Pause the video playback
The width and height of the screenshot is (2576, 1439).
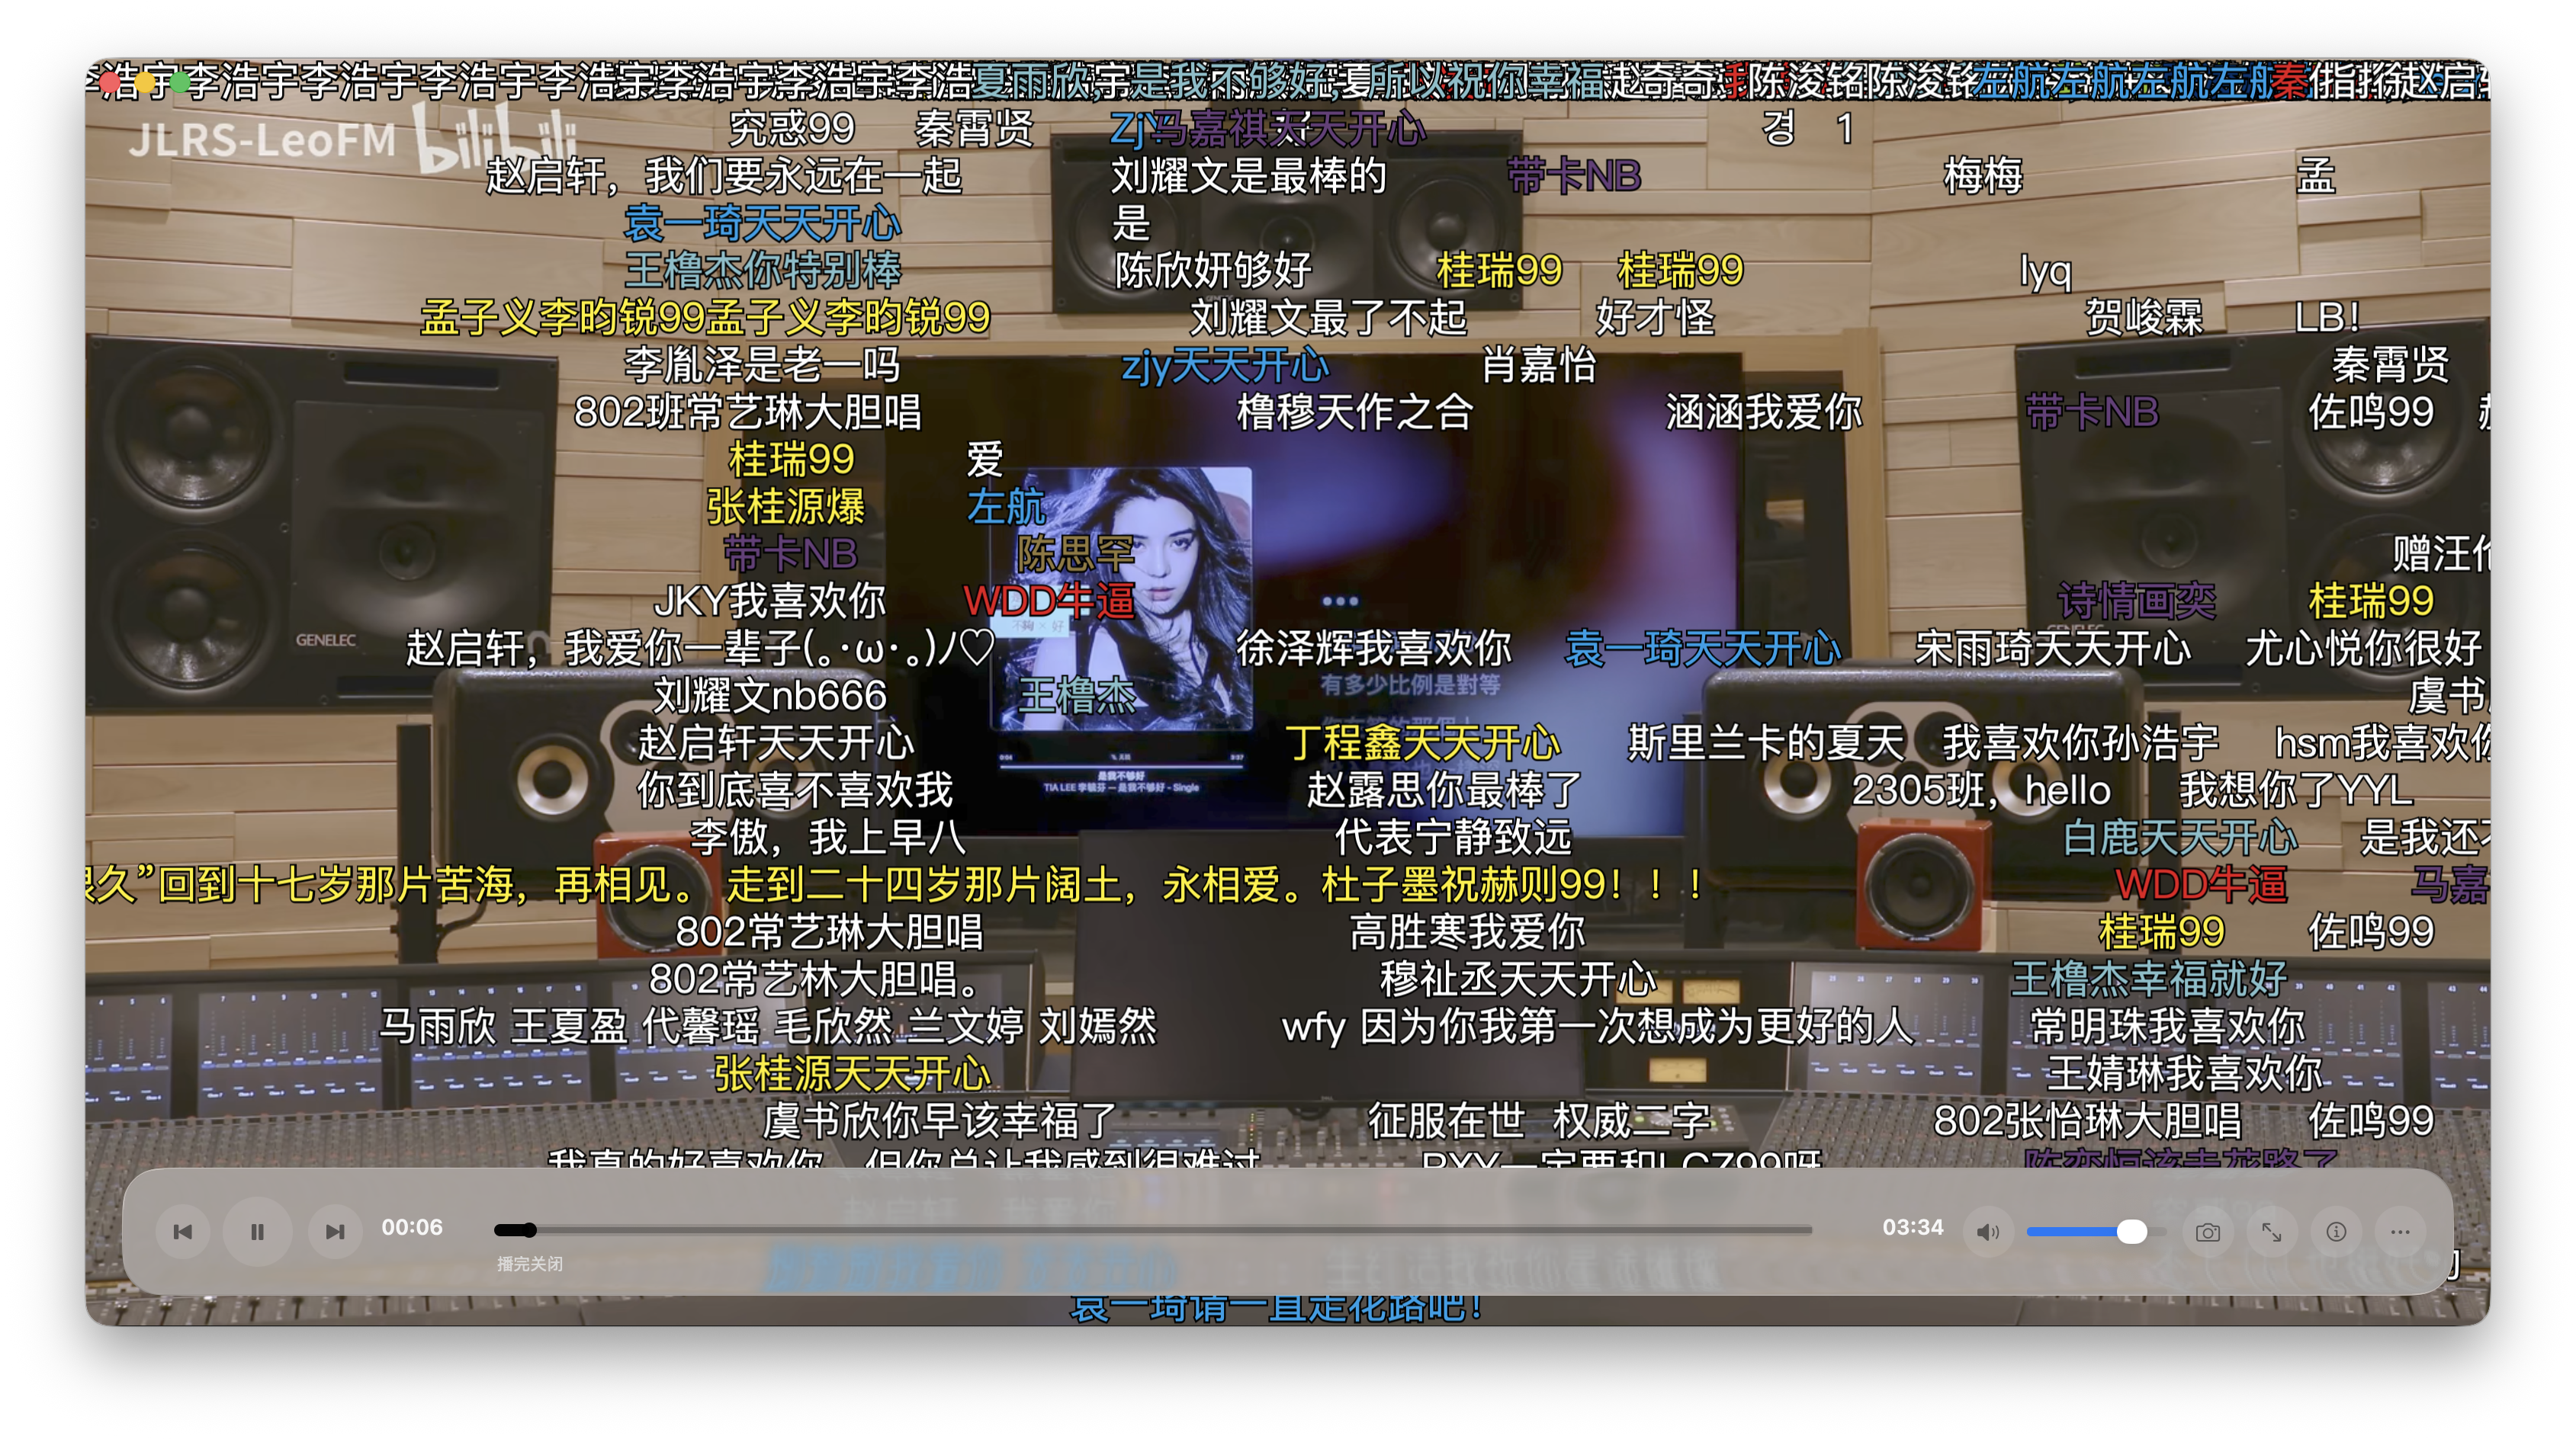(x=257, y=1231)
